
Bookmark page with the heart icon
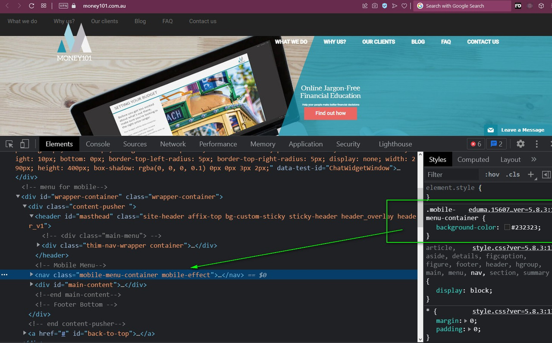[x=404, y=6]
